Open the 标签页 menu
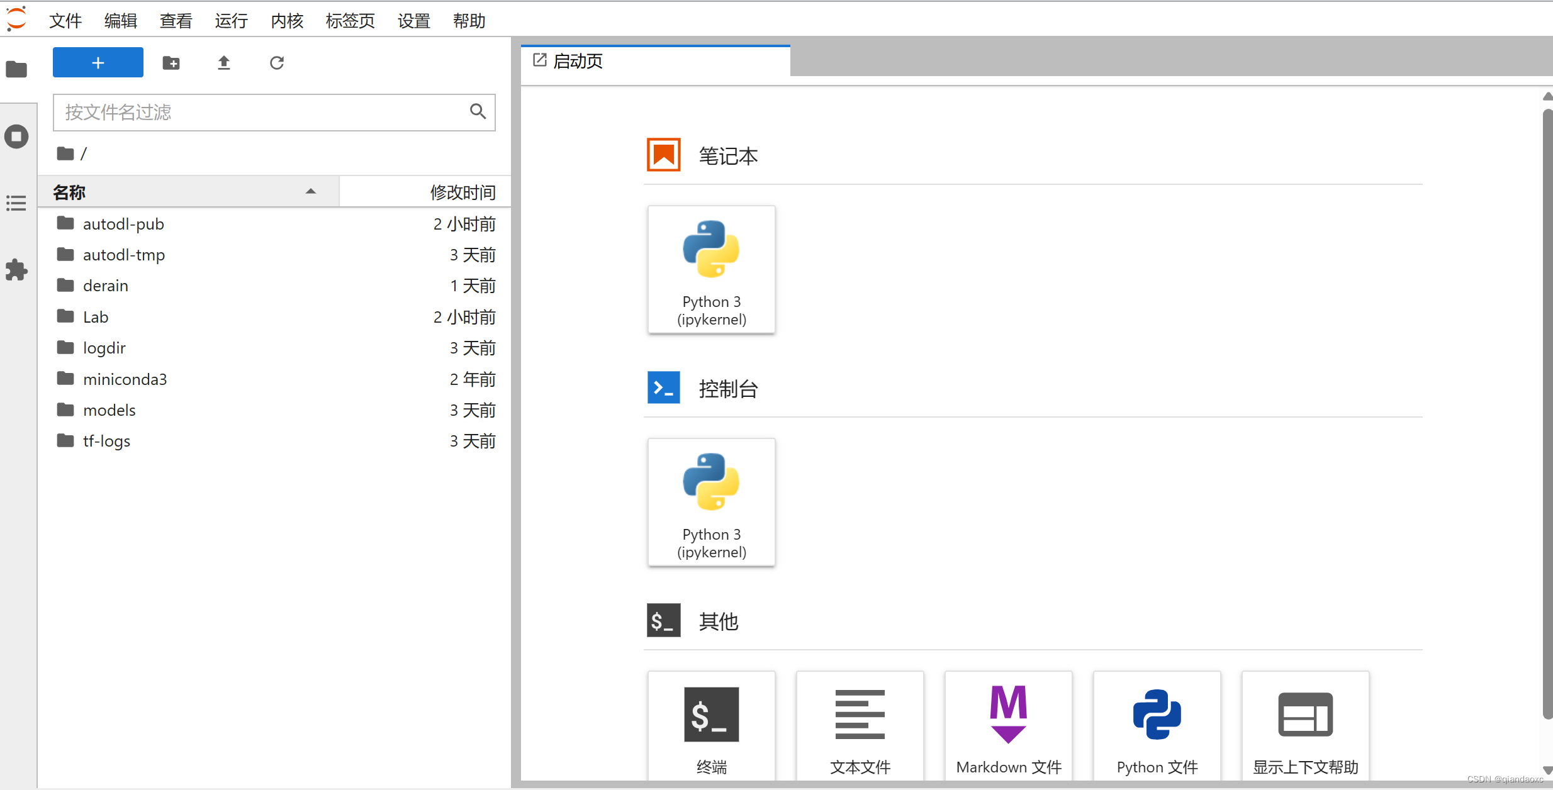Screen dimensions: 1553x790 pyautogui.click(x=350, y=21)
